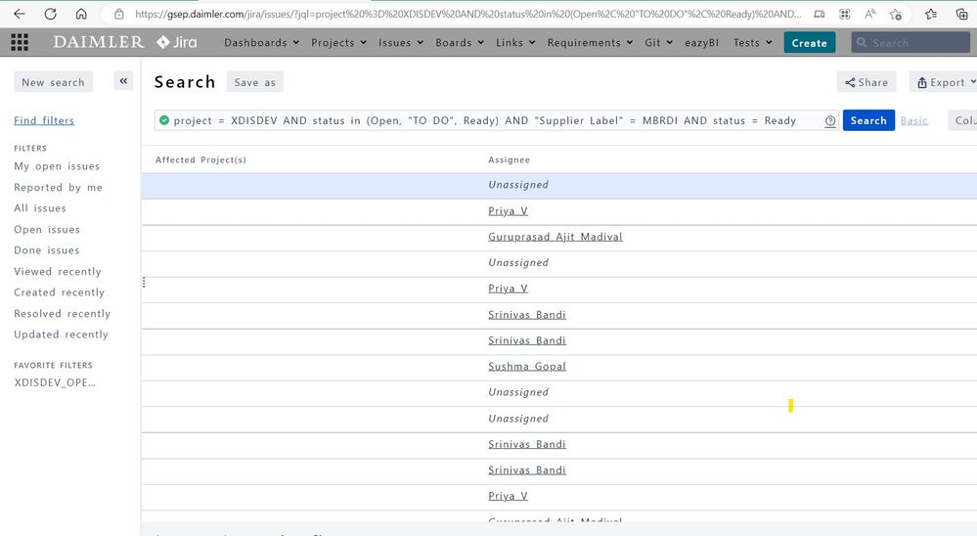The width and height of the screenshot is (977, 536).
Task: Start a New search
Action: (53, 81)
